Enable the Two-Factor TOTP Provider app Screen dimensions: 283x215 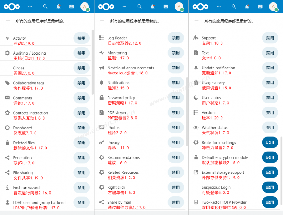(270, 202)
